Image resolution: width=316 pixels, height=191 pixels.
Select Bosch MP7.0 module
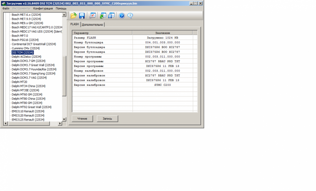(x=20, y=36)
